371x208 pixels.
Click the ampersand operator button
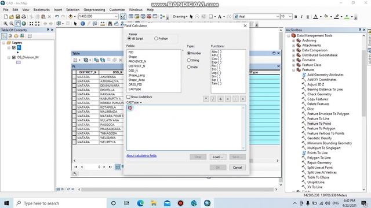point(220,99)
